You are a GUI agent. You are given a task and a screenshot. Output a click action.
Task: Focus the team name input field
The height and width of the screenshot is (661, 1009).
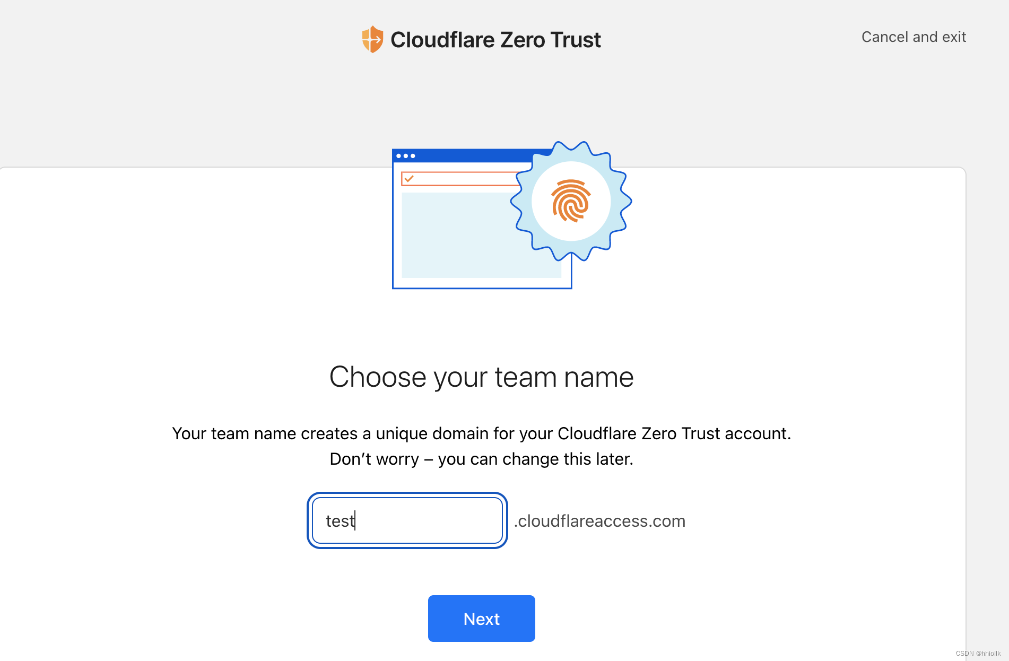tap(407, 520)
